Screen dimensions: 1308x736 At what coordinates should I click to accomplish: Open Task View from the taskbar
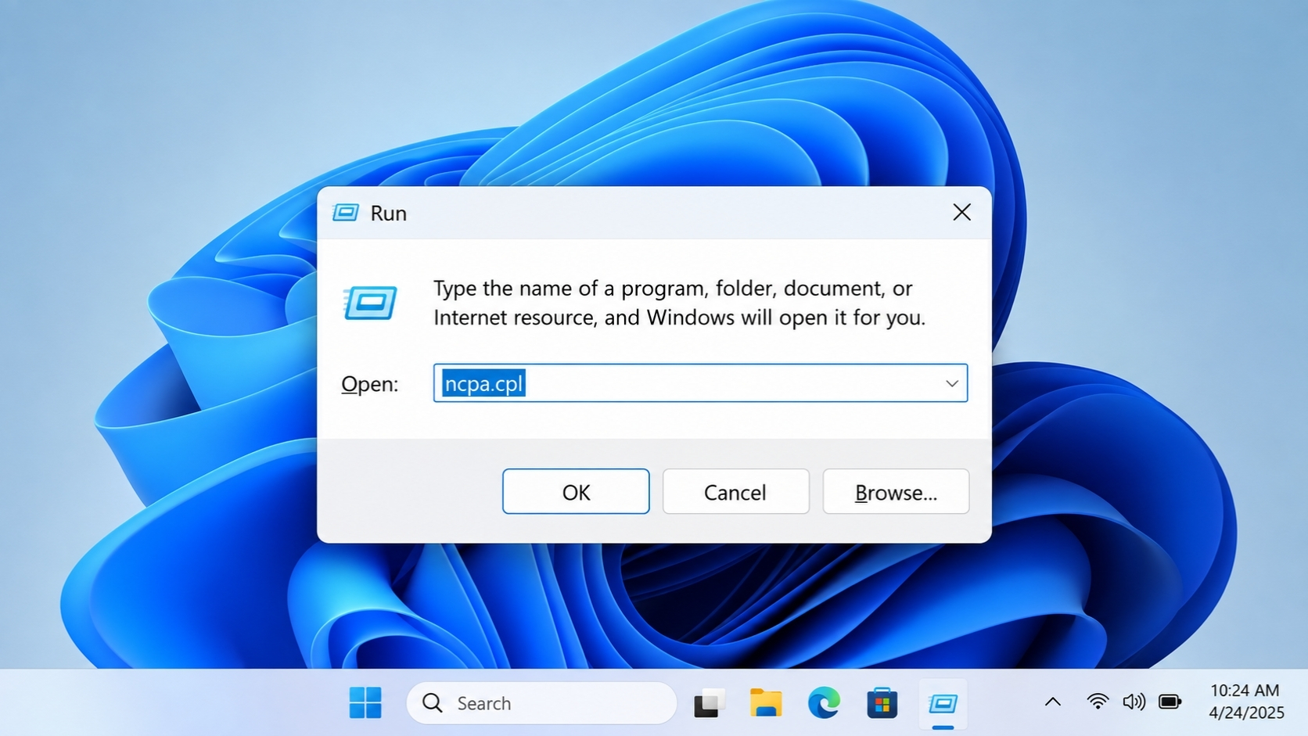[709, 703]
